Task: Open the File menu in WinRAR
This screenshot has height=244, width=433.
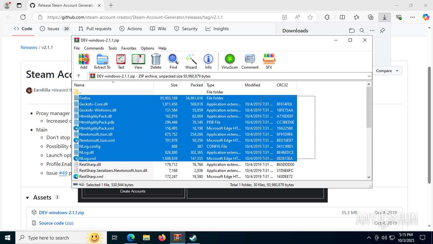Action: tap(77, 48)
